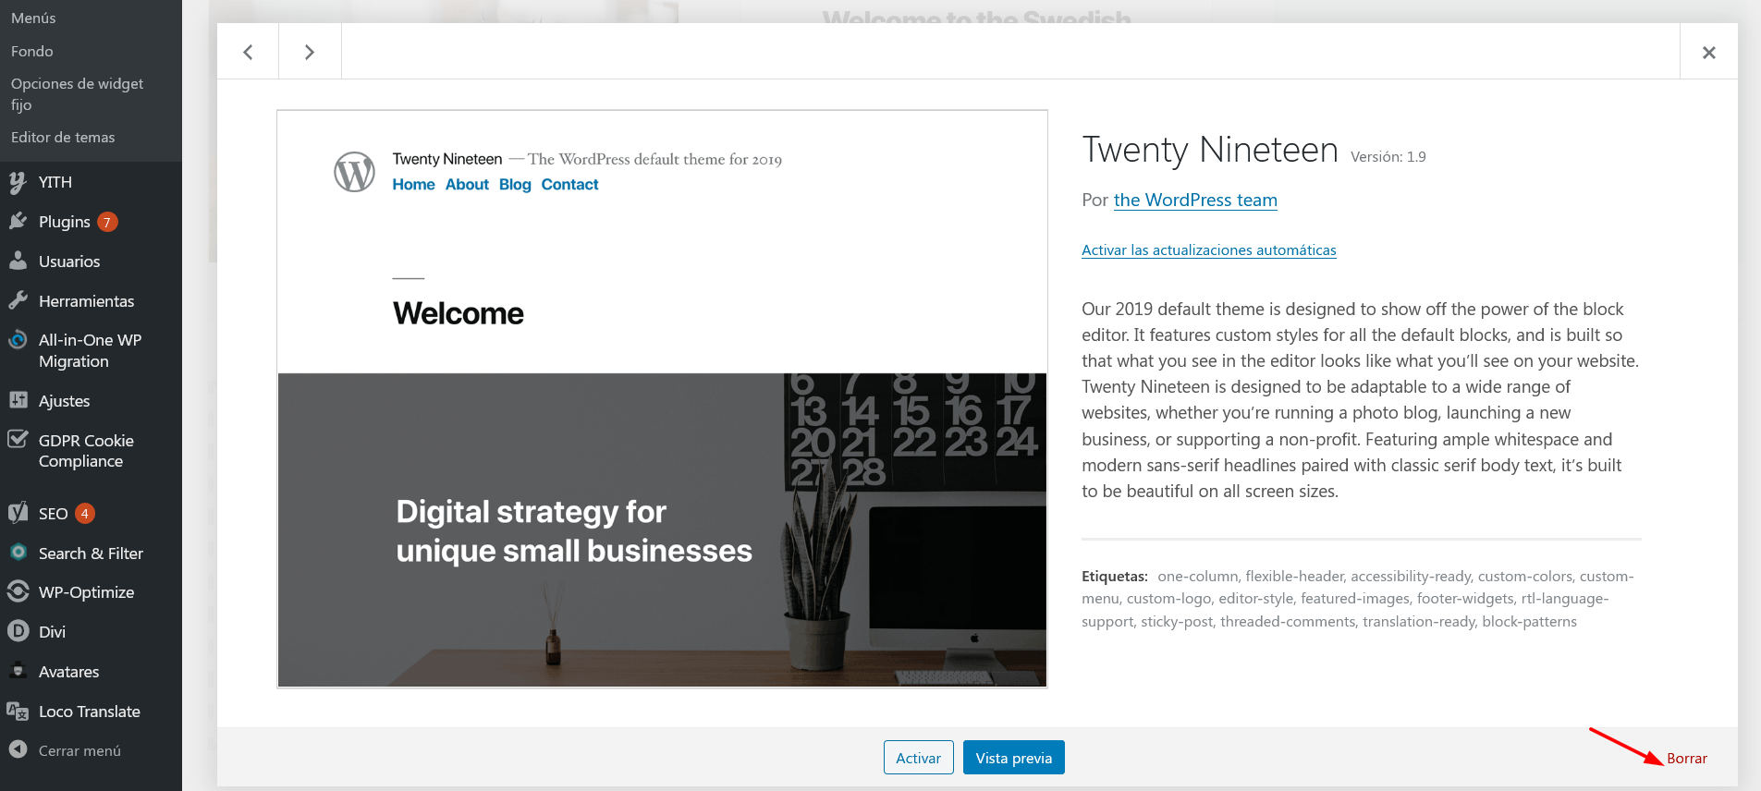Show the next theme with right arrow

[310, 52]
